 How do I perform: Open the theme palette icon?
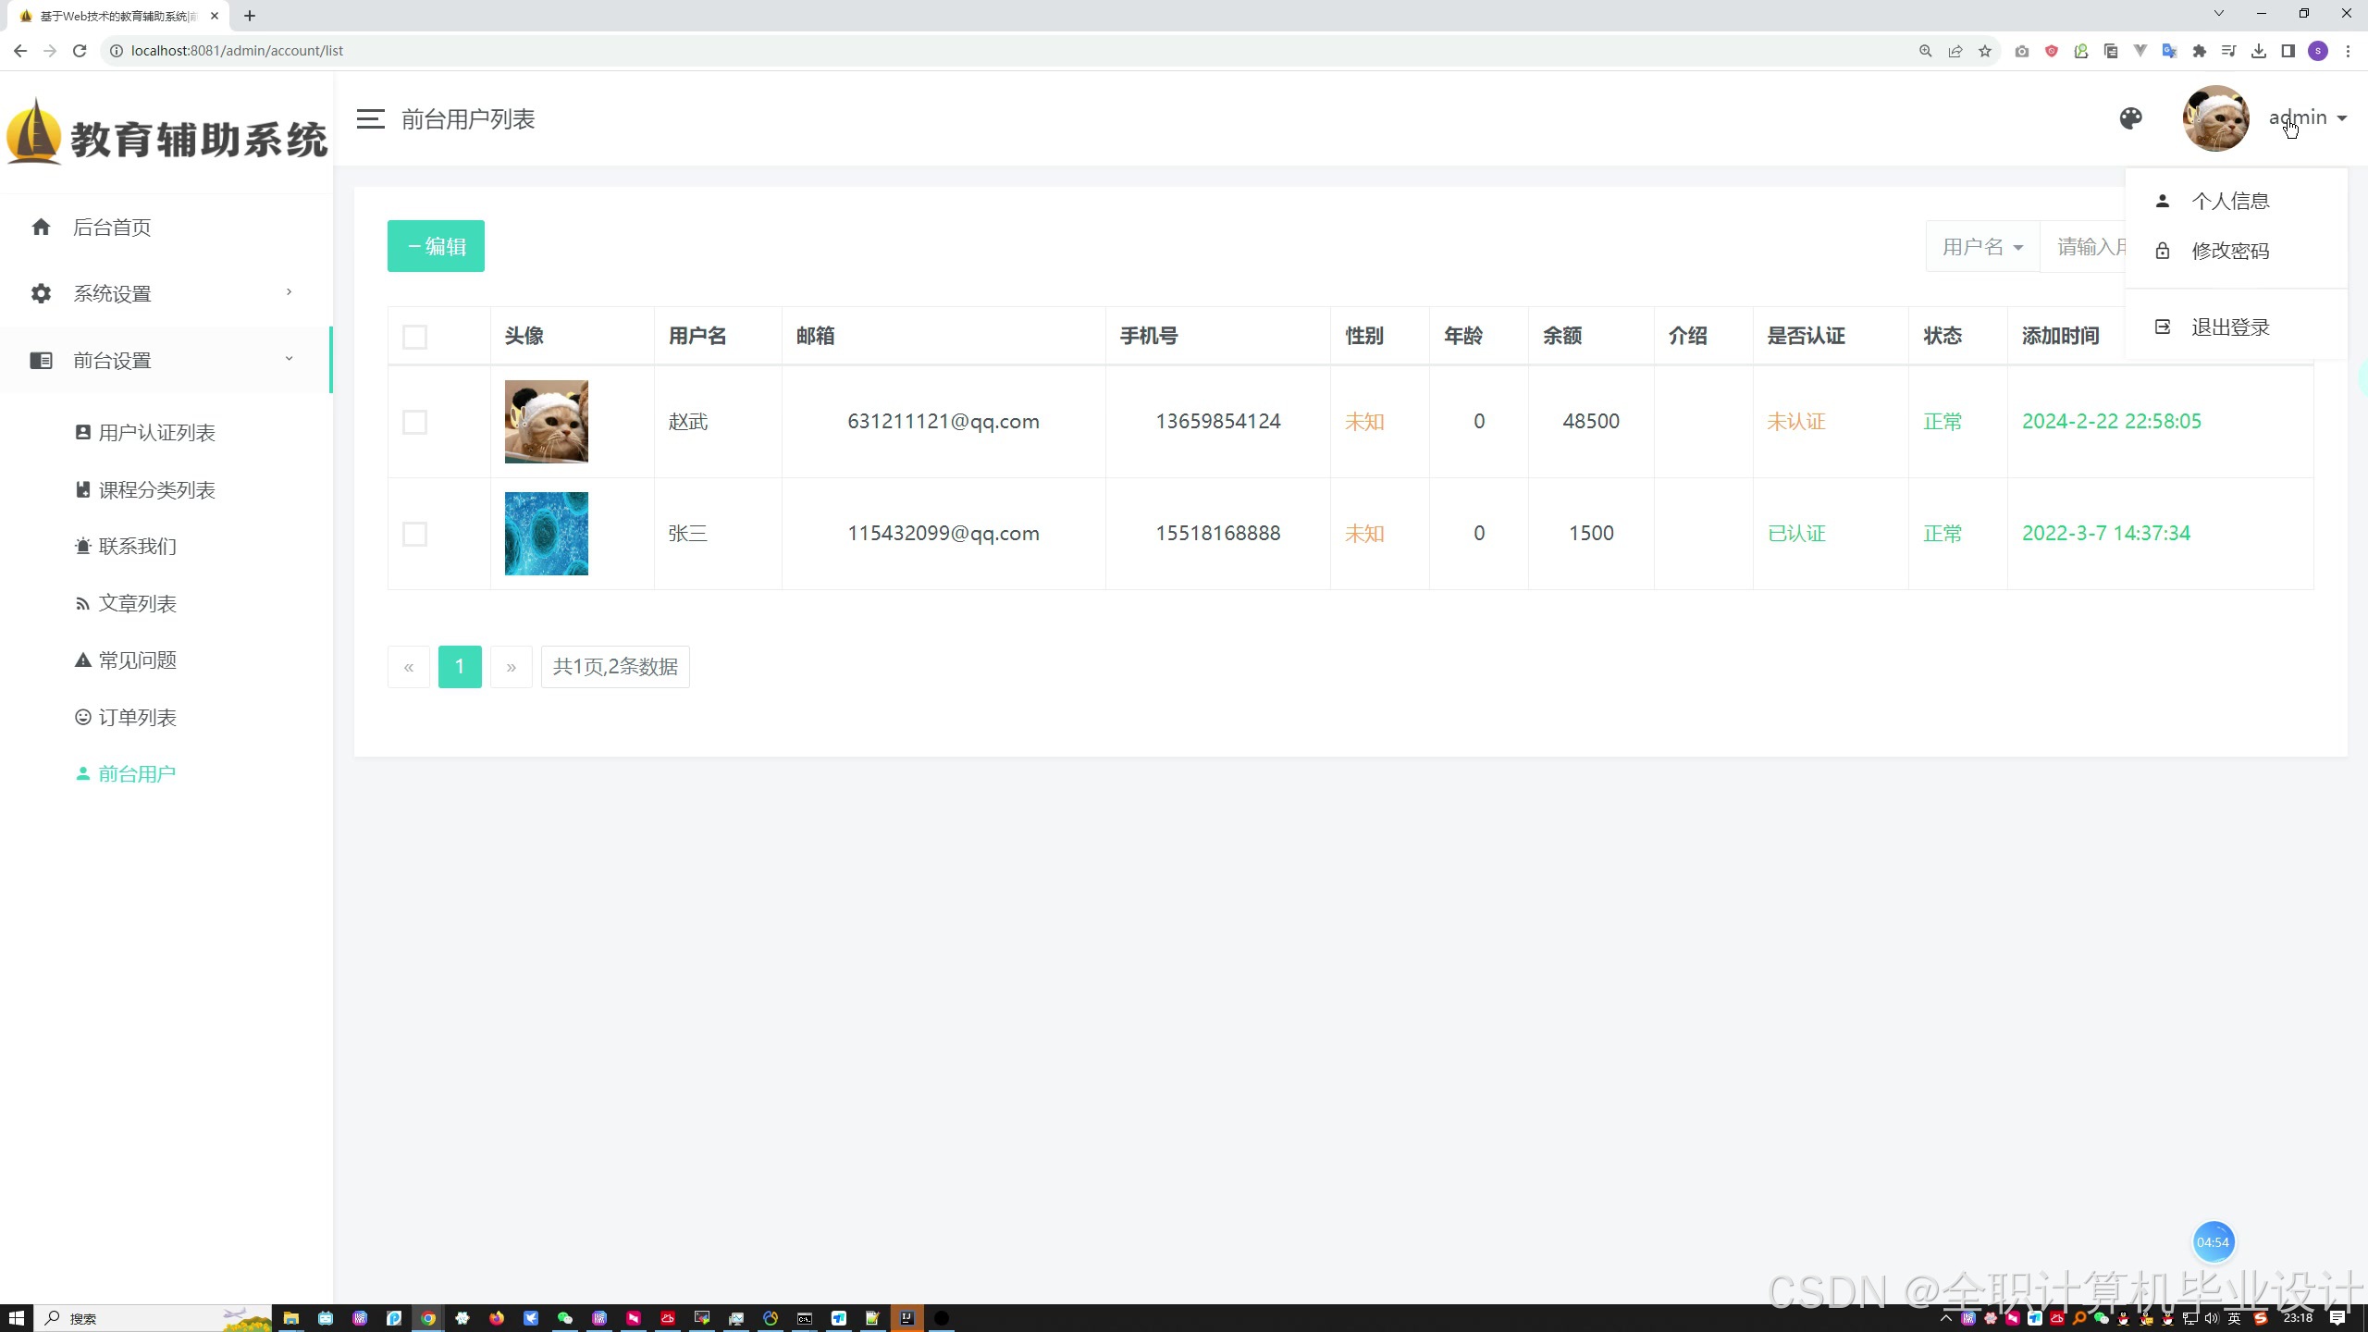click(2130, 118)
